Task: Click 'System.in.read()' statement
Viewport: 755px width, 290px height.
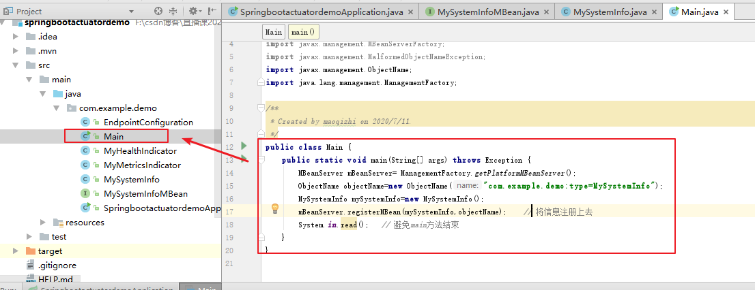Action: coord(334,225)
